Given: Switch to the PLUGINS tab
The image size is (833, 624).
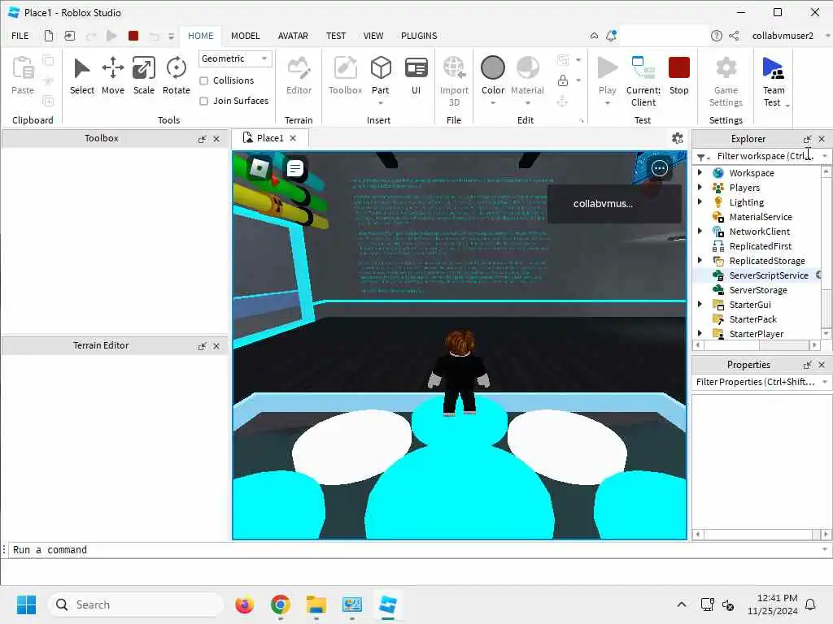Looking at the screenshot, I should [x=419, y=36].
